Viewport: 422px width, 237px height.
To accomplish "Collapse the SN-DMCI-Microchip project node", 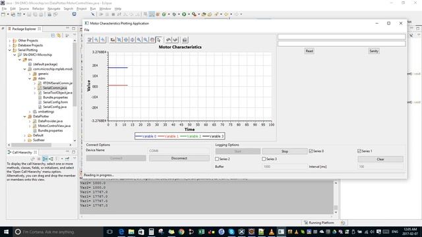I will pyautogui.click(x=15, y=55).
